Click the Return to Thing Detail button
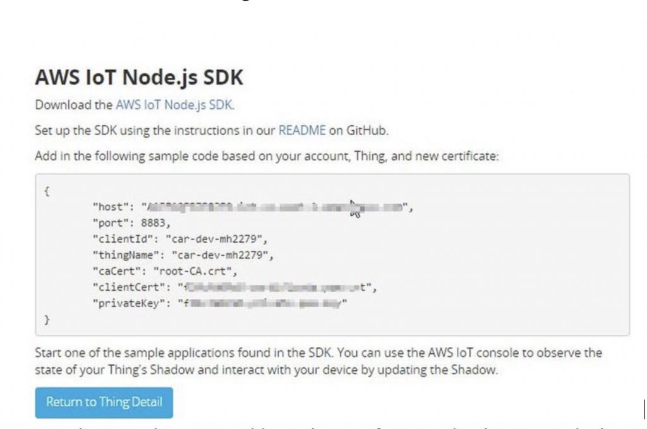This screenshot has width=647, height=429. tap(104, 402)
